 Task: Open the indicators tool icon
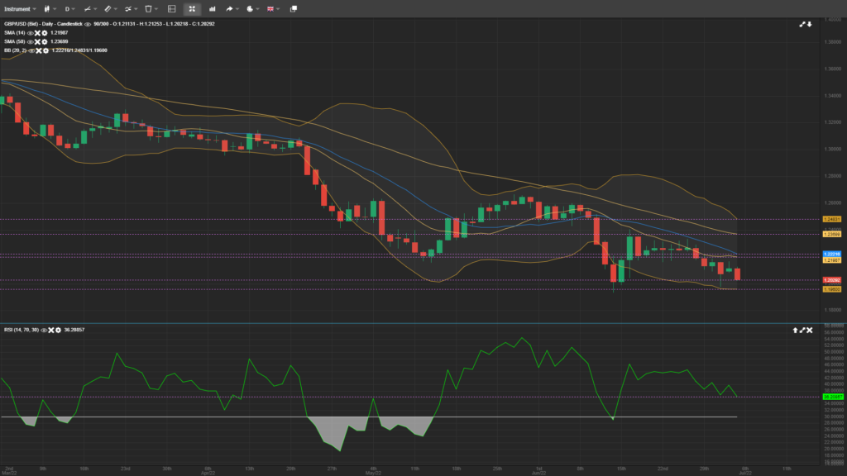pos(128,8)
